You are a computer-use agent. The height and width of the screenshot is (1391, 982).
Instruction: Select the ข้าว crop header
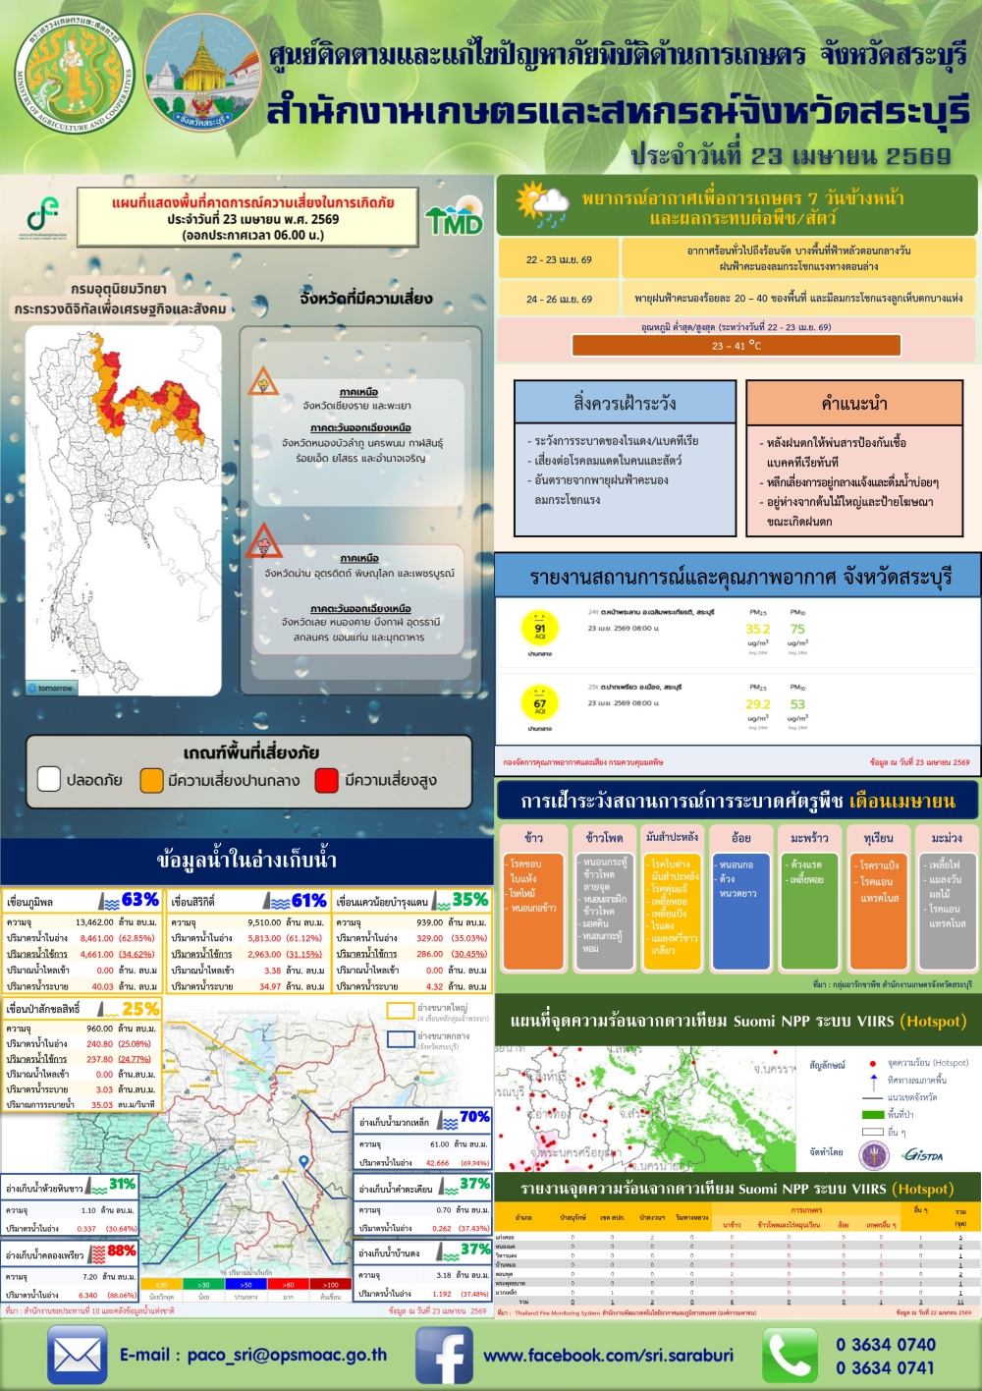(534, 837)
